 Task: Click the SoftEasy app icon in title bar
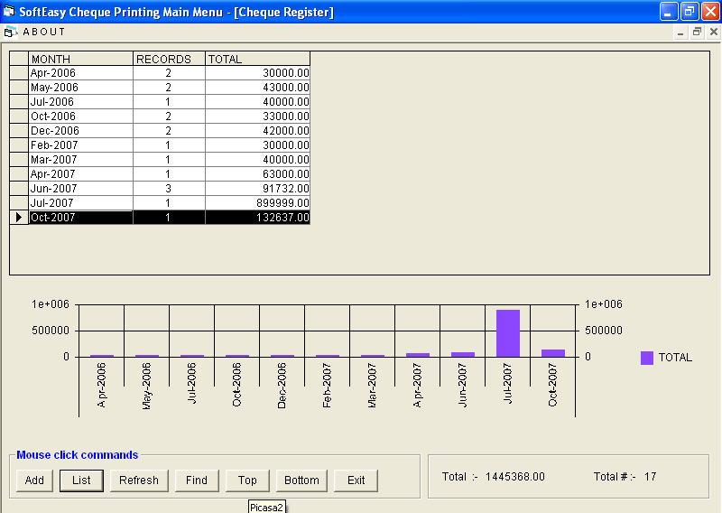pos(9,11)
